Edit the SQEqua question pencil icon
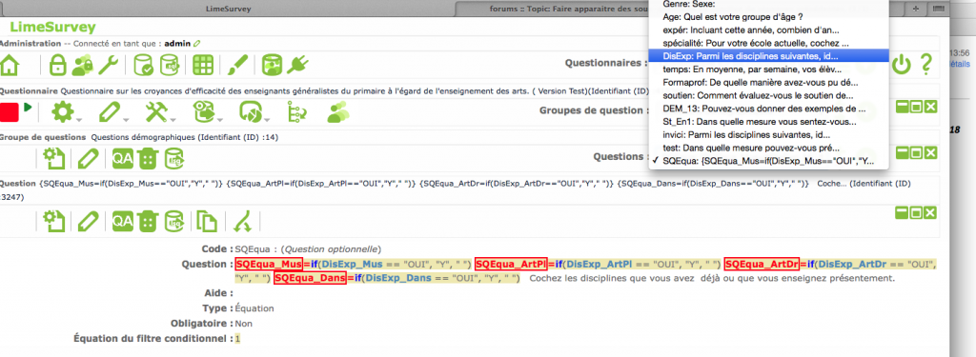 click(89, 221)
